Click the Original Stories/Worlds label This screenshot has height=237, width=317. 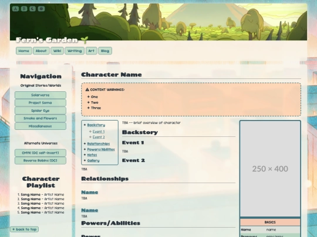41,85
